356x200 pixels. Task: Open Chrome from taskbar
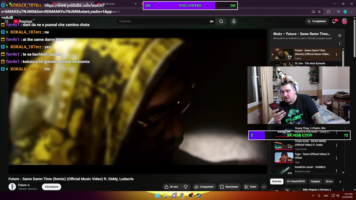coord(182,196)
